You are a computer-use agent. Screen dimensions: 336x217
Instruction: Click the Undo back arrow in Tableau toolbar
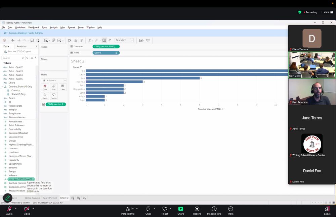(x=13, y=40)
